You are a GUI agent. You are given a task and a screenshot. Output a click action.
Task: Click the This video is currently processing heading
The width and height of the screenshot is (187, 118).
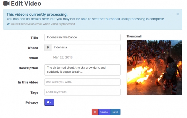click(x=37, y=14)
